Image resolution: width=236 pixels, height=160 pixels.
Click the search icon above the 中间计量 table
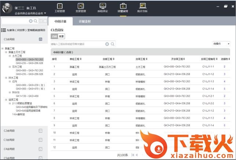point(113,44)
